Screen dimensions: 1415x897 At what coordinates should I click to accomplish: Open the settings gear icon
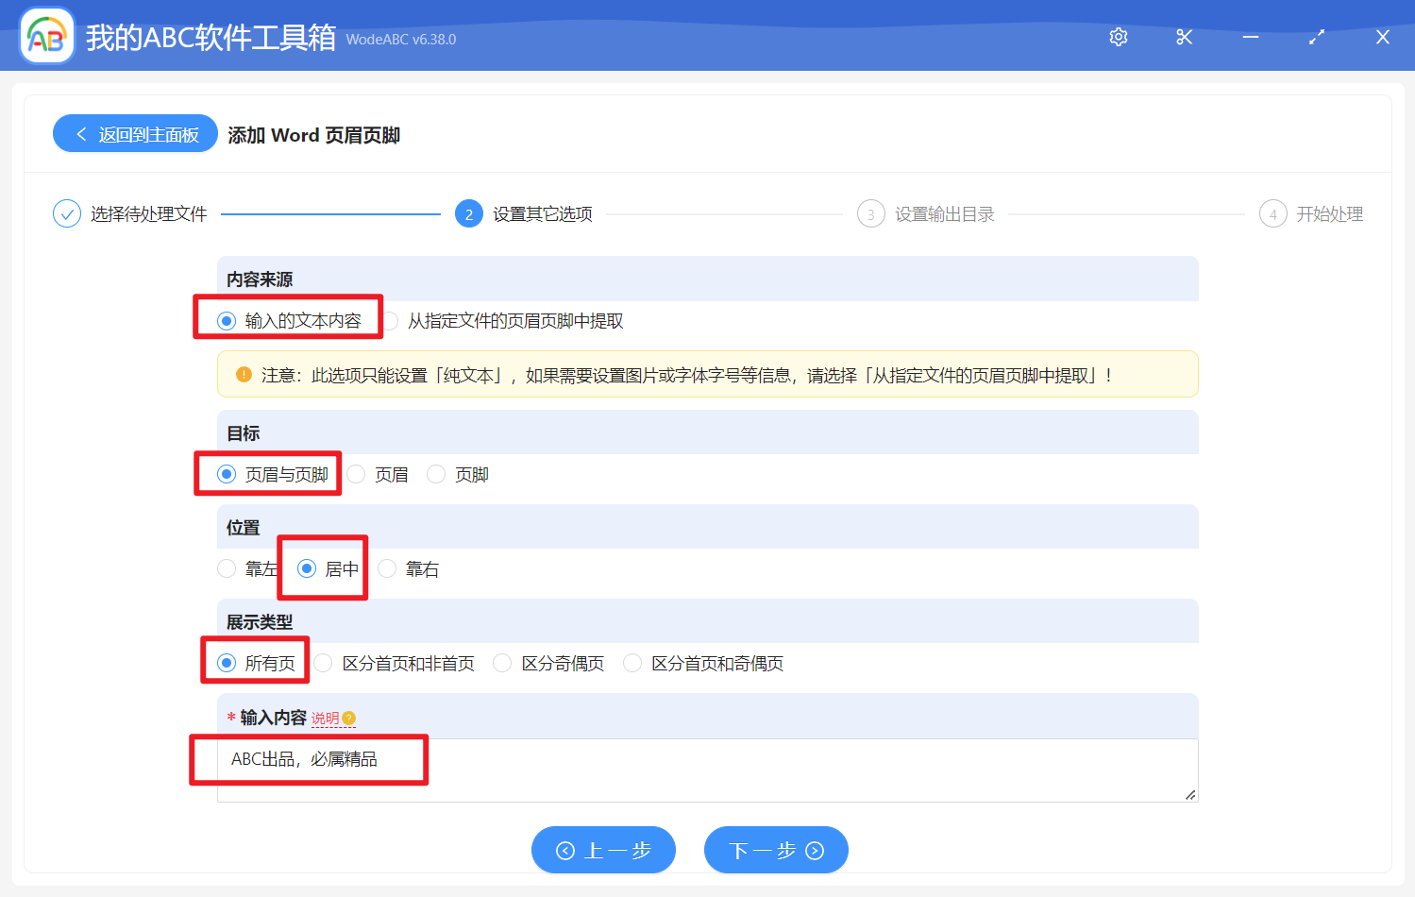coord(1119,37)
